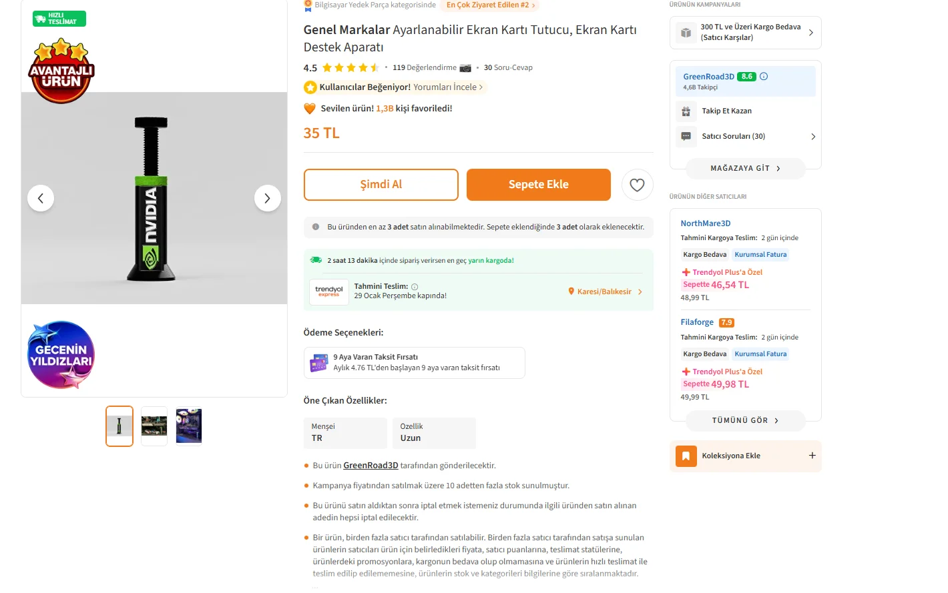Viewport: 948px width, 593px height.
Task: Click the Takip Et Kazan gift icon
Action: point(686,111)
